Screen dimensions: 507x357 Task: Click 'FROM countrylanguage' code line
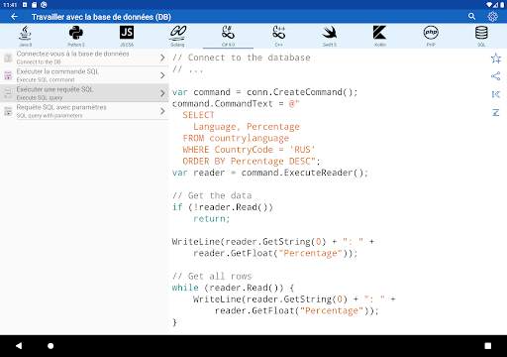[236, 138]
